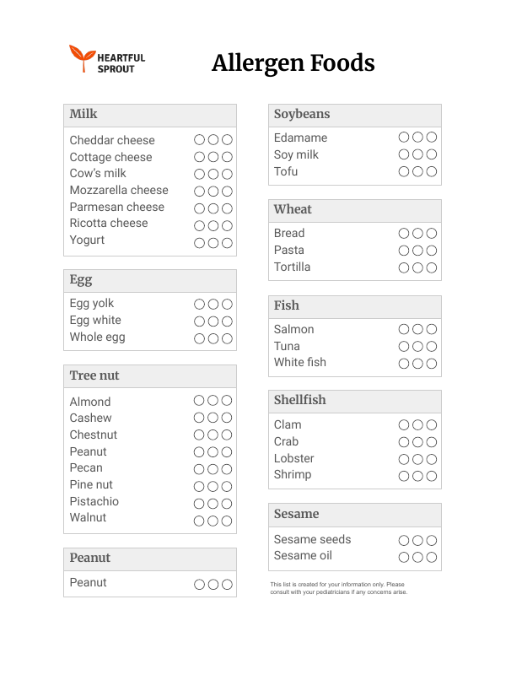
Task: Mark first circle for Egg yolk
Action: pos(199,305)
